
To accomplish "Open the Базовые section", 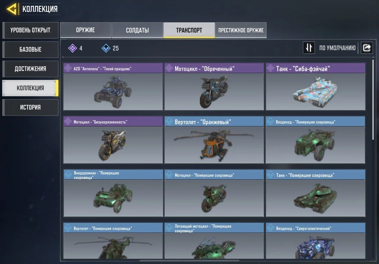I will [x=30, y=50].
